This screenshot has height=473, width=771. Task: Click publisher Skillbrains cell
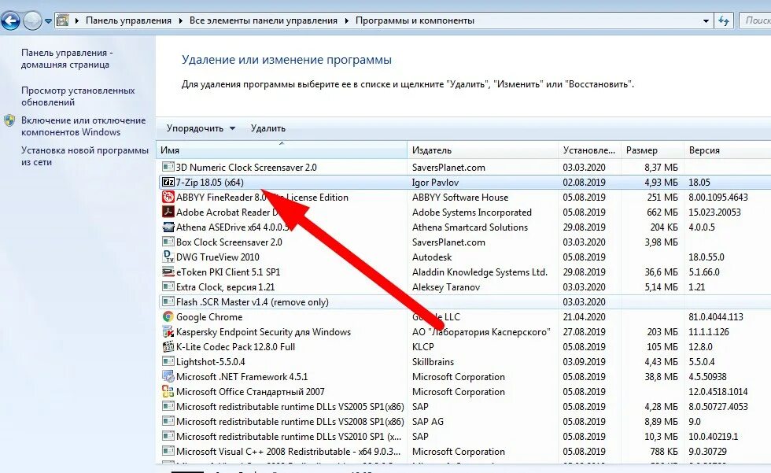click(x=433, y=362)
